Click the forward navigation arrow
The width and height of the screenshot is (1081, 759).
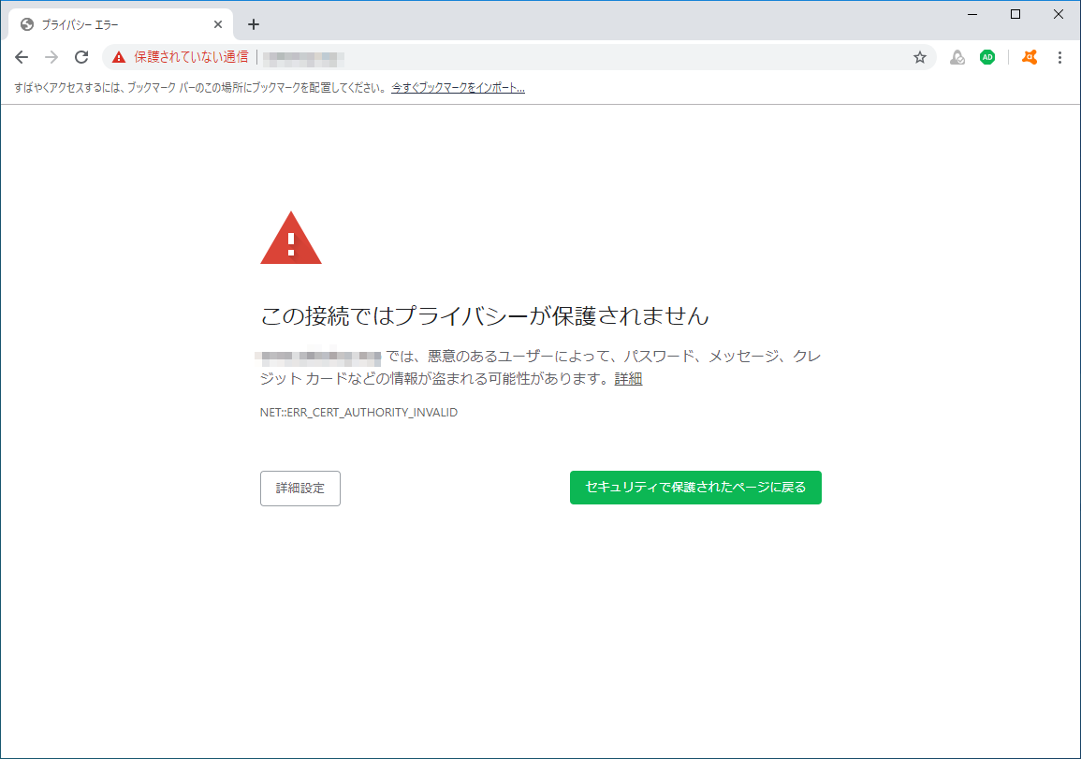[51, 57]
